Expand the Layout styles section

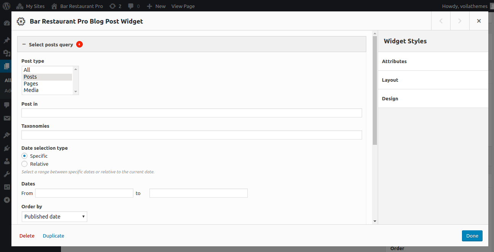pyautogui.click(x=433, y=80)
